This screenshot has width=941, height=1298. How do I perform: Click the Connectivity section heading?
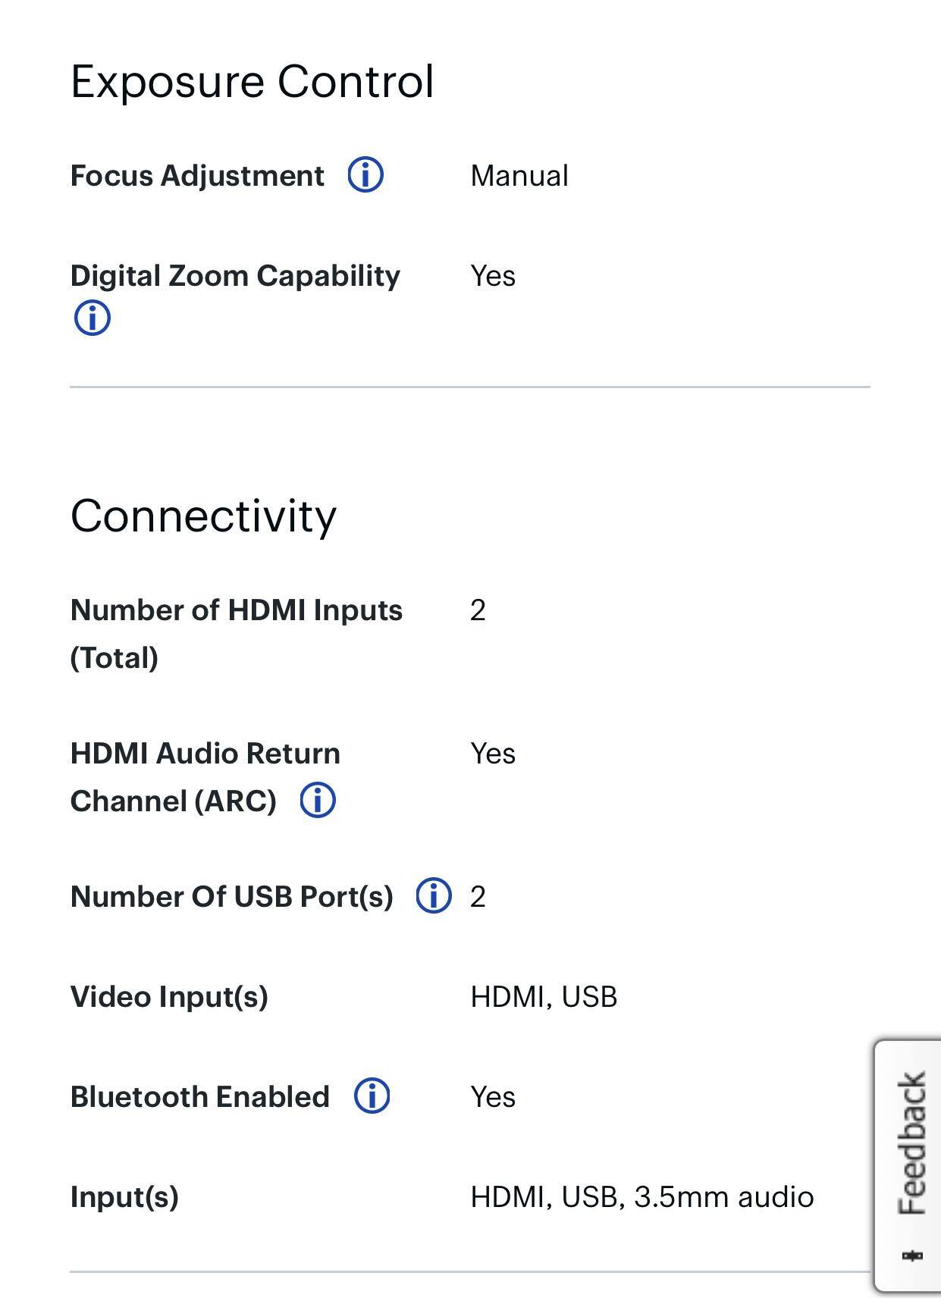click(203, 516)
